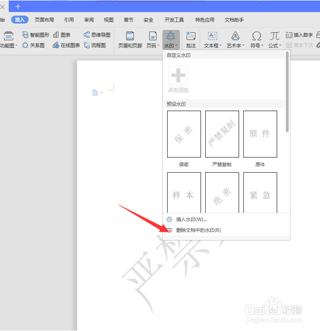Select the 紧急 preset watermark thumbnail
The width and height of the screenshot is (320, 331).
click(260, 192)
